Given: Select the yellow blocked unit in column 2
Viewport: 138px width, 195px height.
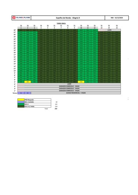Looking at the screenshot, I should click(x=27, y=82).
